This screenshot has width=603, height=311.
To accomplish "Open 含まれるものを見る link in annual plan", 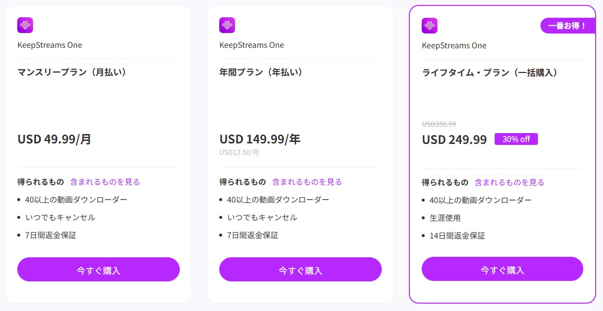I will (x=307, y=182).
